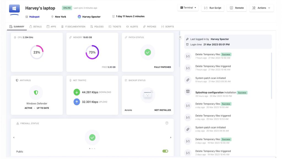The image size is (282, 159).
Task: Click the green fully patched checkmark icon
Action: (x=148, y=52)
